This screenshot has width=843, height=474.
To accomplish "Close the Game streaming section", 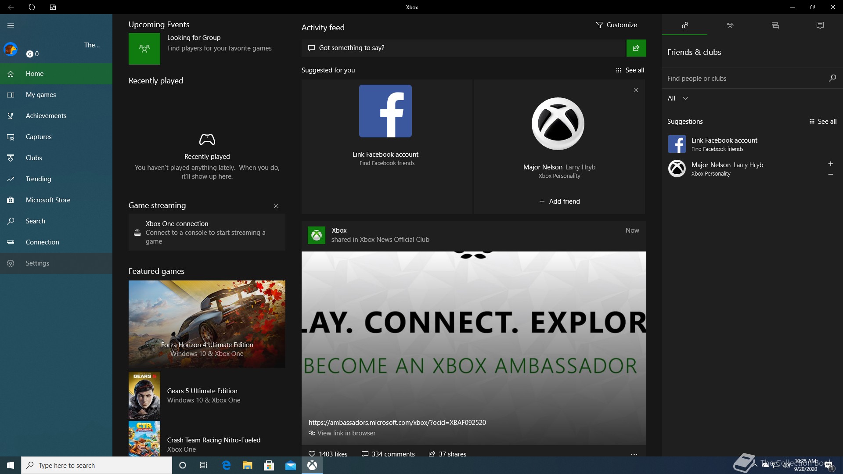I will (x=276, y=206).
